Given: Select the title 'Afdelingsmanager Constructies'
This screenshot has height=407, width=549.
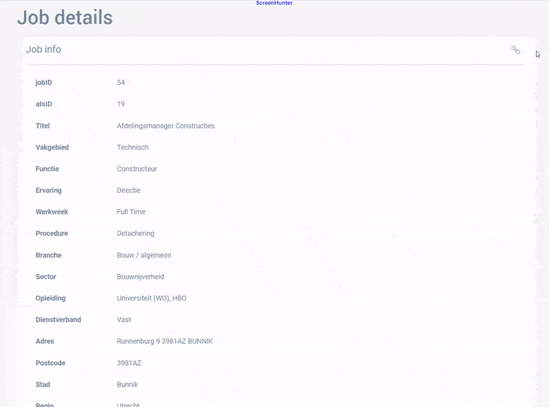Looking at the screenshot, I should click(165, 126).
